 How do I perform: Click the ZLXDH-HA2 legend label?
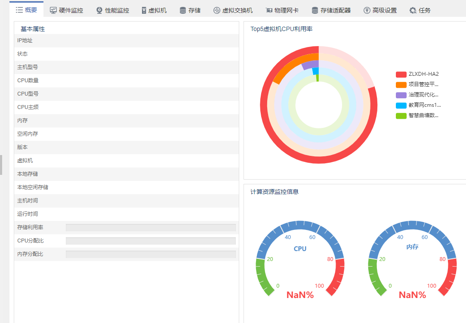tap(423, 74)
